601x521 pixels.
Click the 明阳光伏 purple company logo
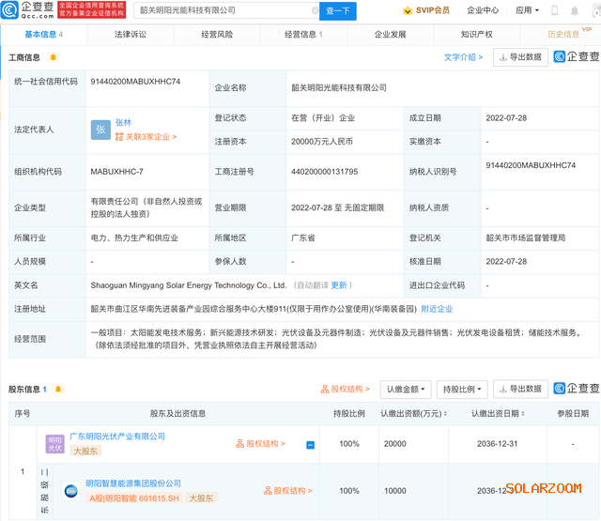pyautogui.click(x=55, y=444)
